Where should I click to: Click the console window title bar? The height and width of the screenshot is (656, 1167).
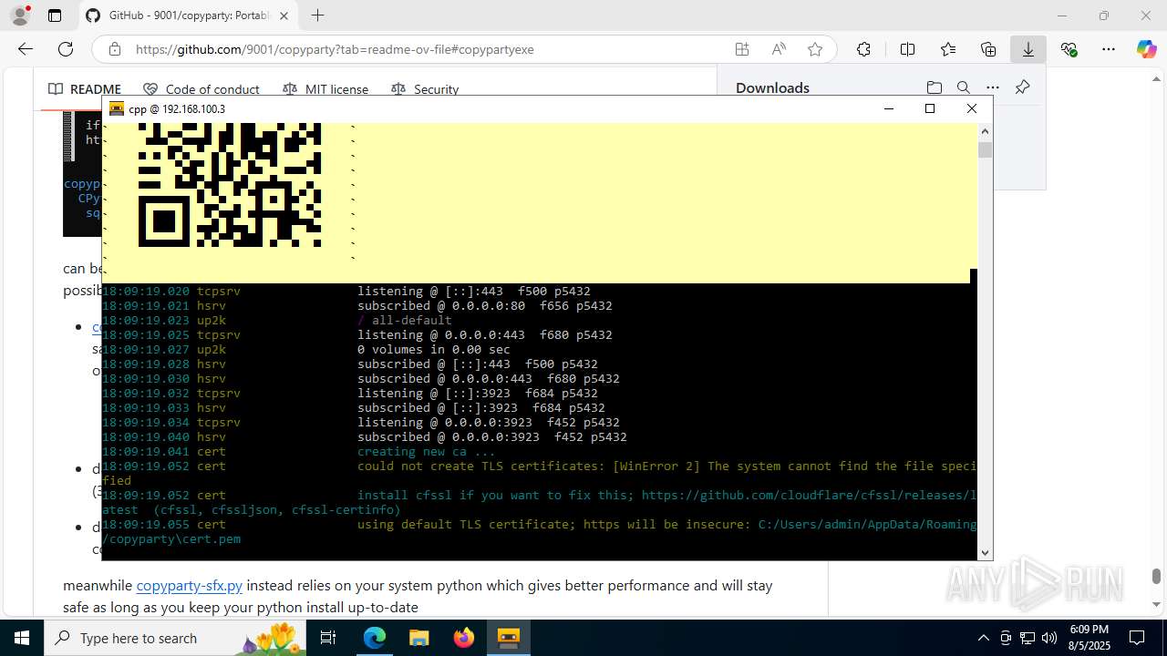click(492, 108)
